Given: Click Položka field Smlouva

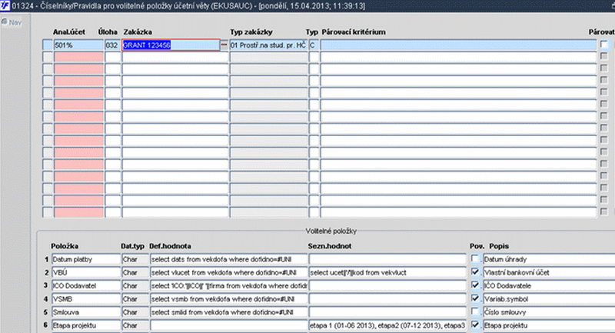Looking at the screenshot, I should coord(86,312).
